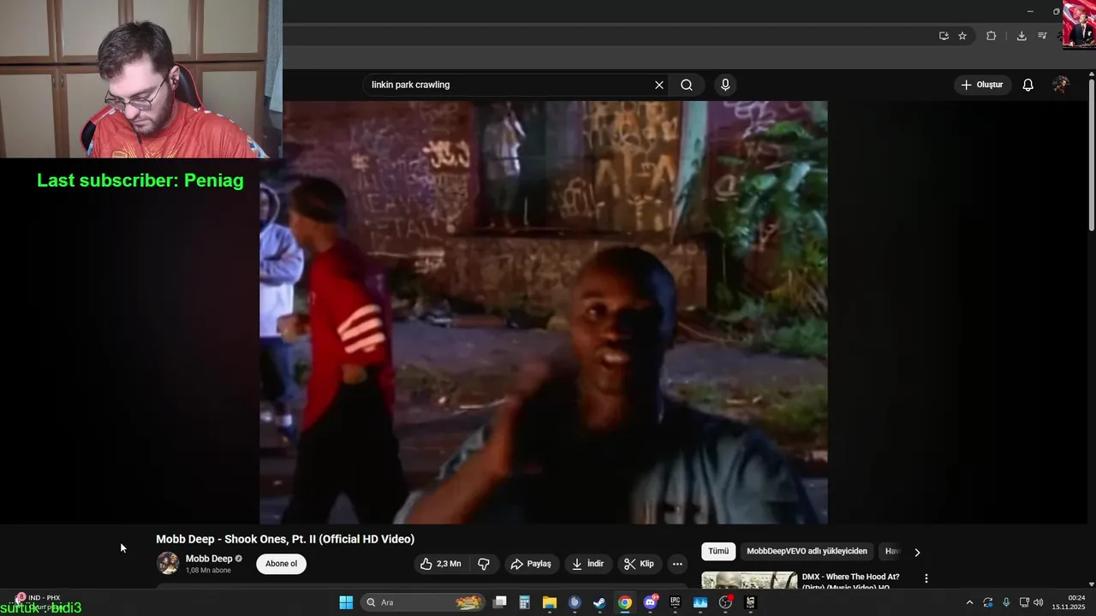Start voice search with the microphone icon
The height and width of the screenshot is (616, 1096).
725,85
